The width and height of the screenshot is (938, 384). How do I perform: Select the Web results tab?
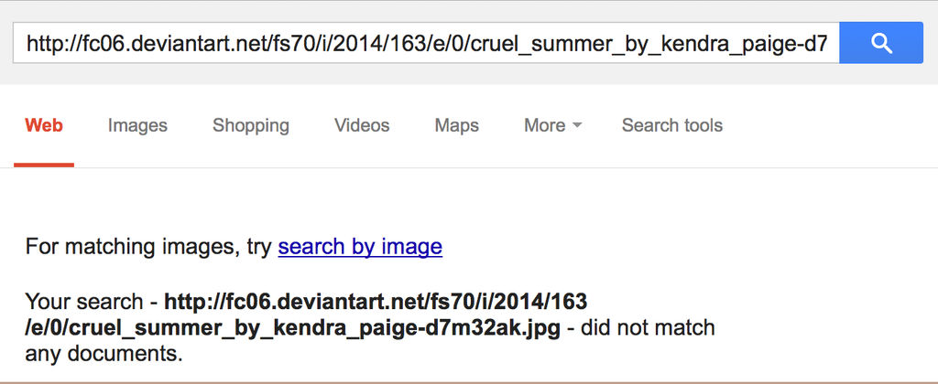click(x=44, y=125)
